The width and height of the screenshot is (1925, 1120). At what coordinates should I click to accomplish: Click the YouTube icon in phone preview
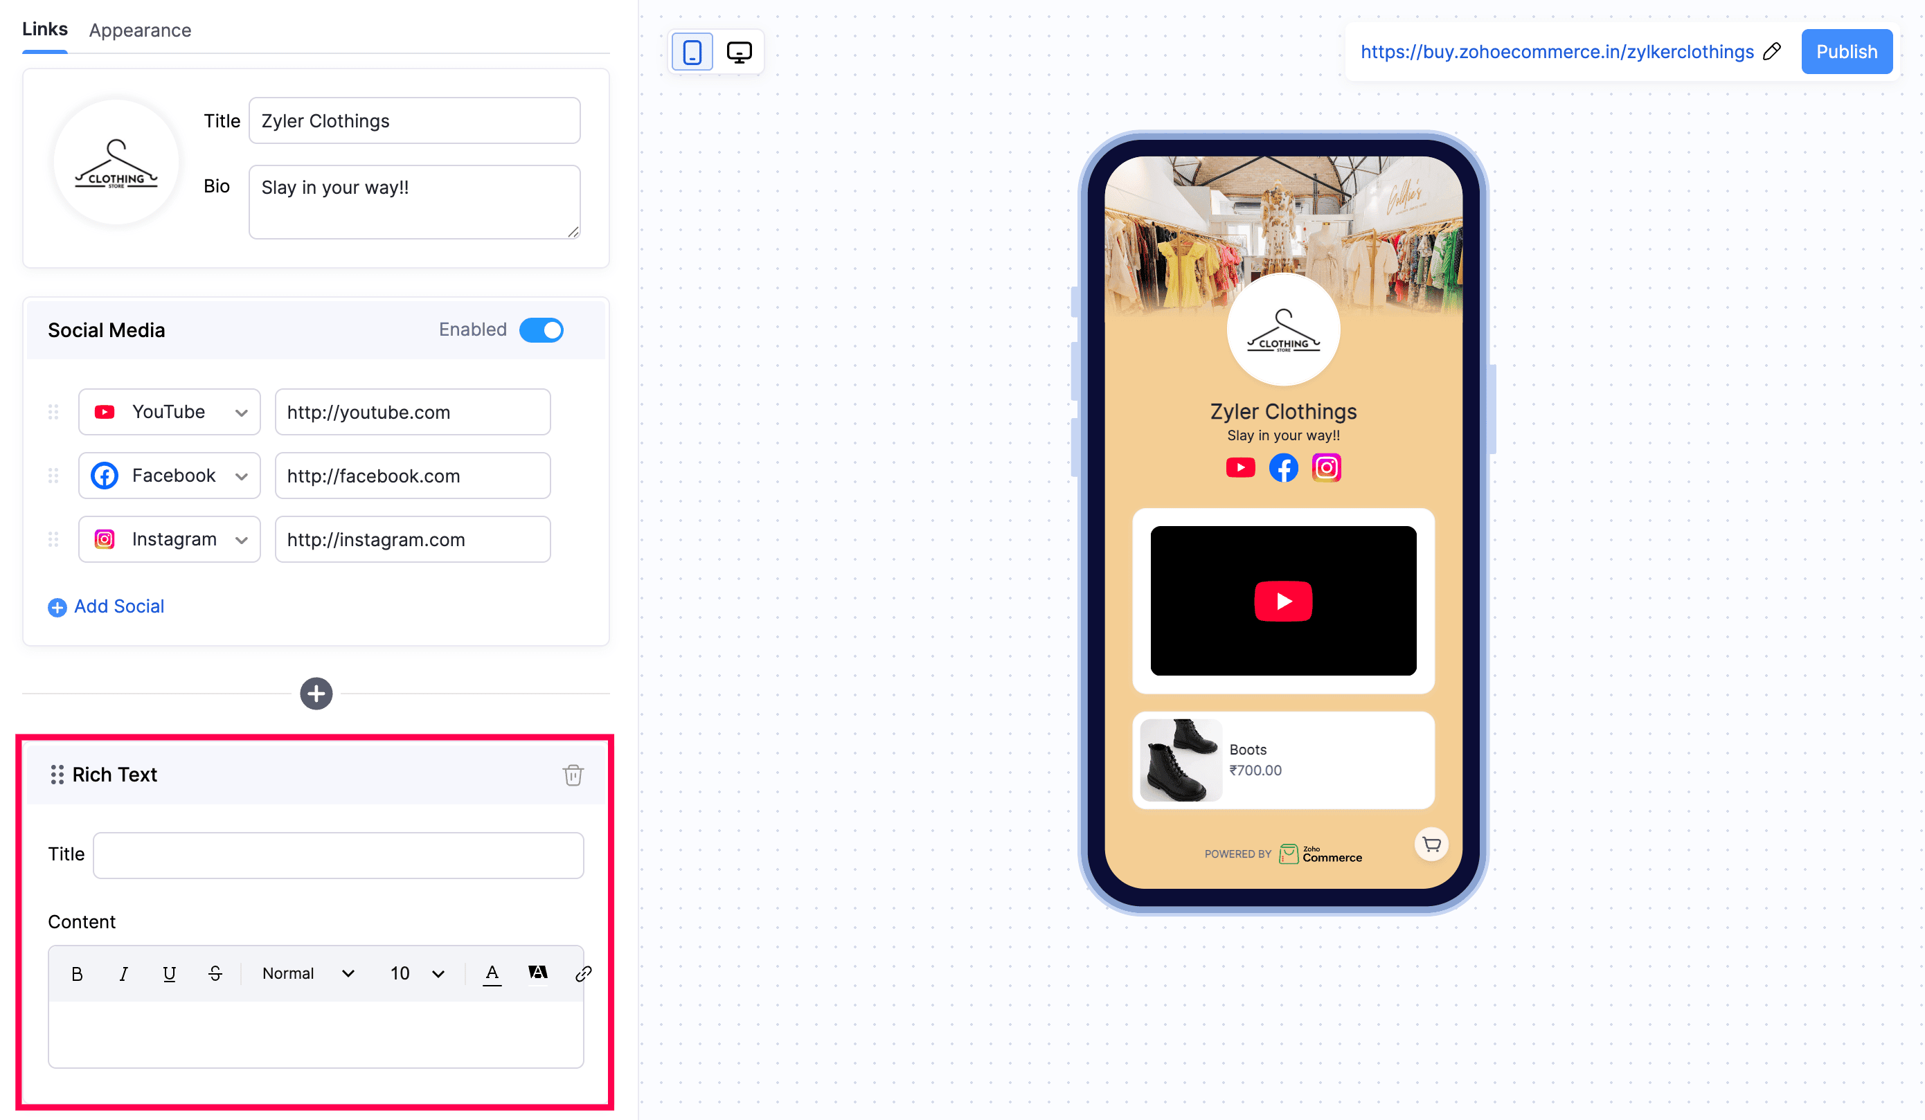tap(1241, 467)
